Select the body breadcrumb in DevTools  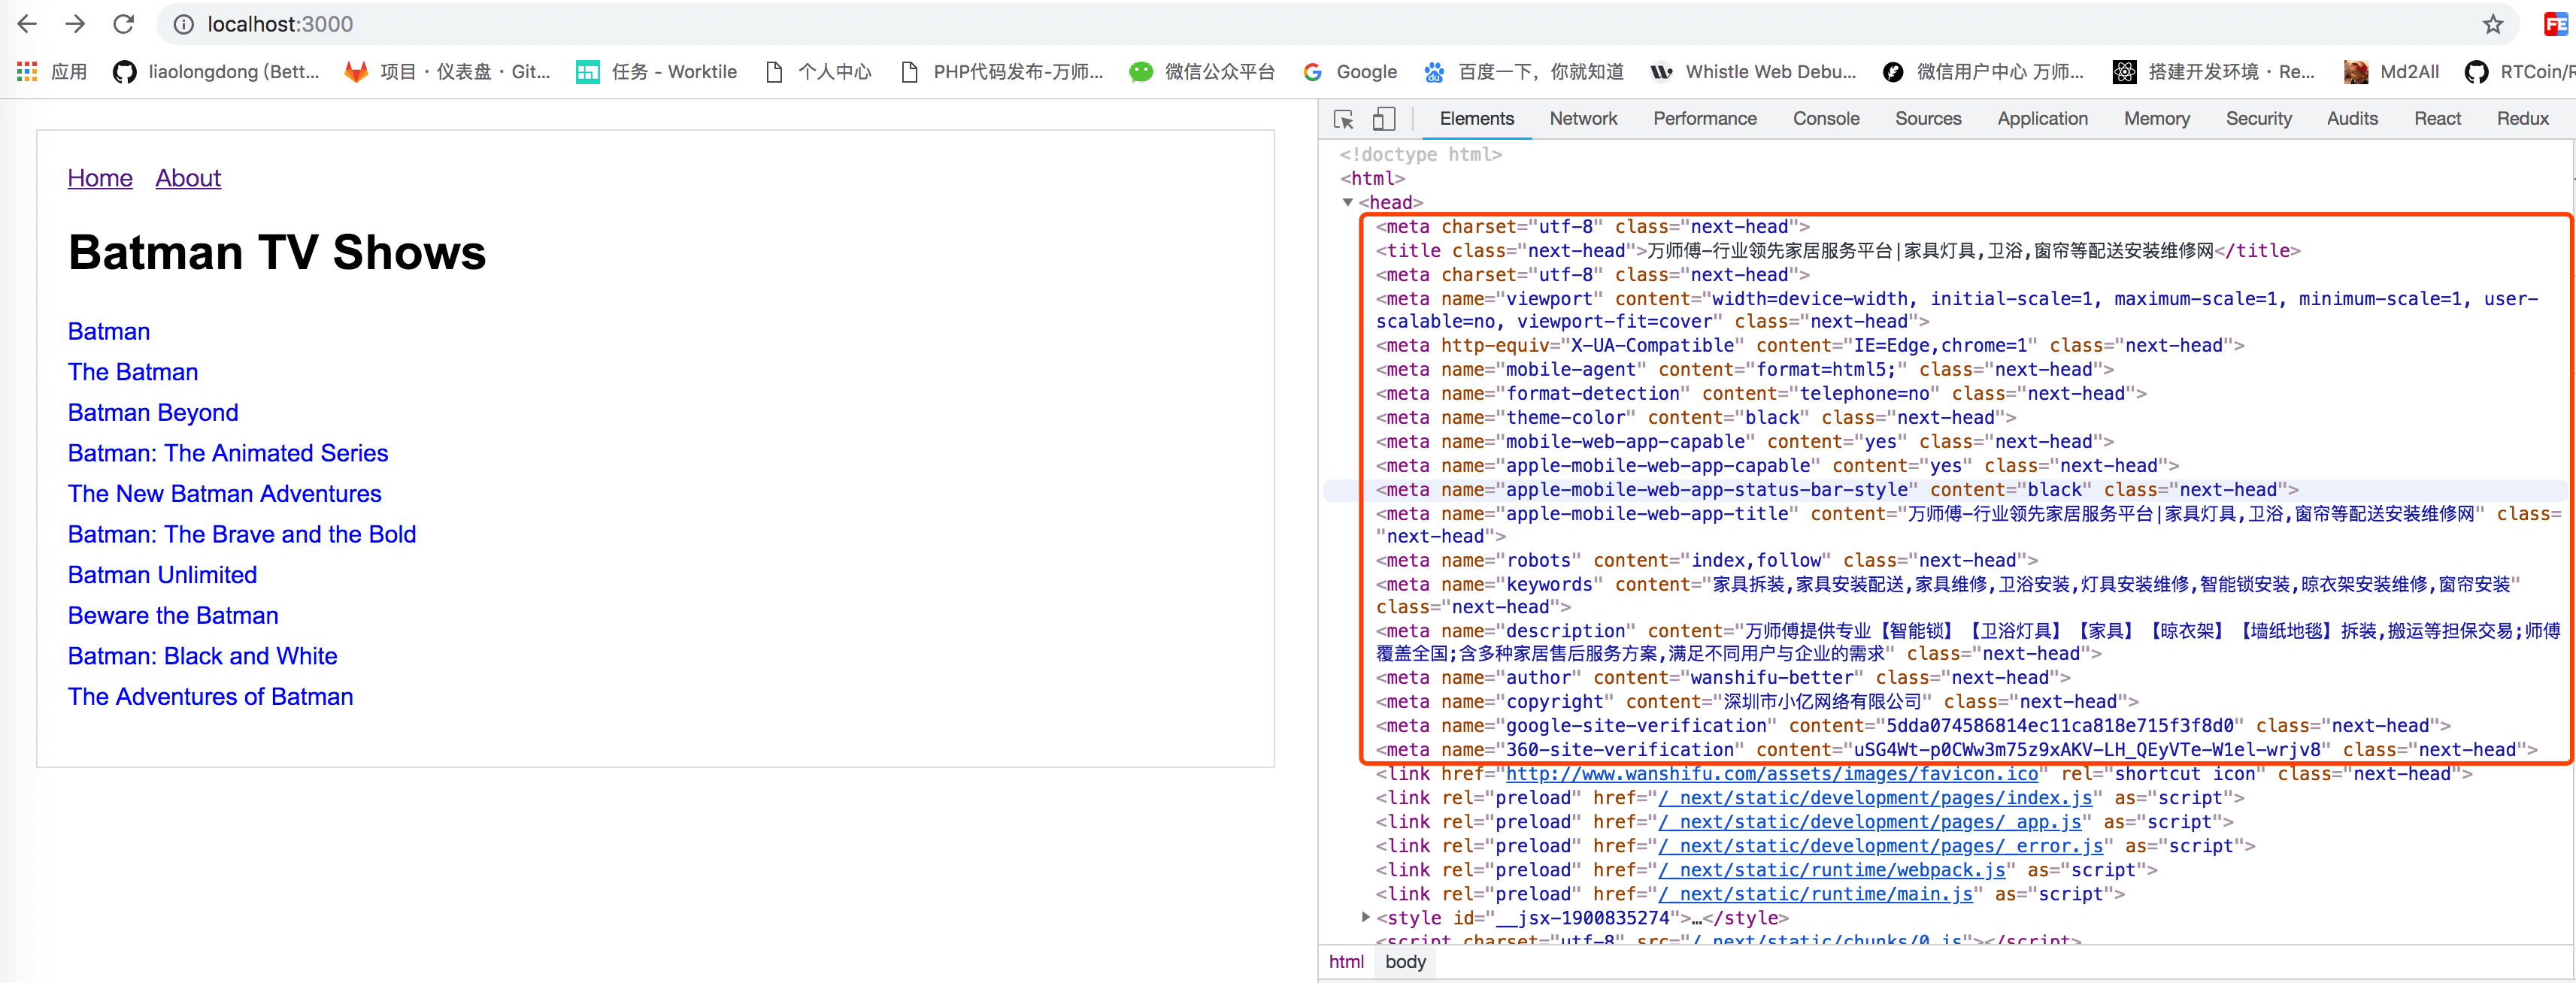[1405, 961]
